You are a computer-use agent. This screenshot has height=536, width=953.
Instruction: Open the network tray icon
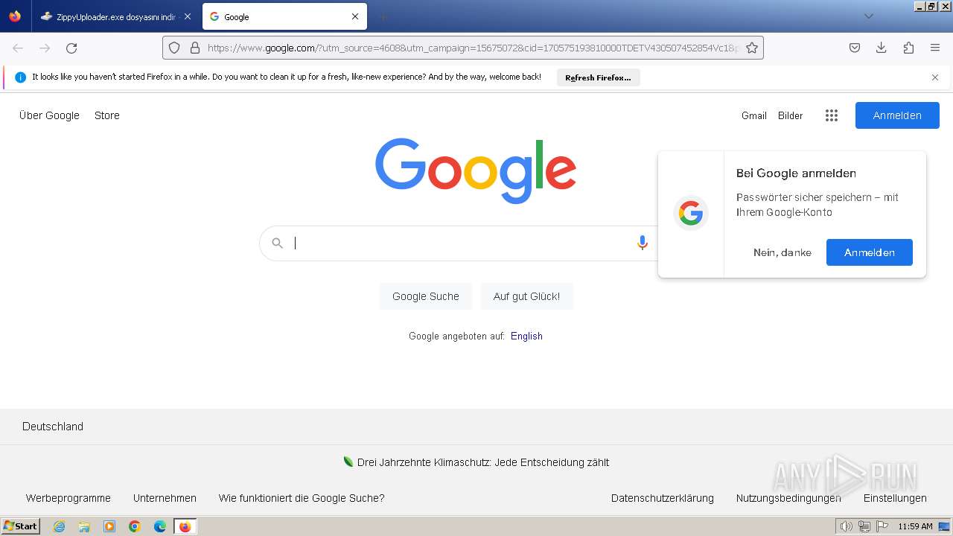(864, 526)
